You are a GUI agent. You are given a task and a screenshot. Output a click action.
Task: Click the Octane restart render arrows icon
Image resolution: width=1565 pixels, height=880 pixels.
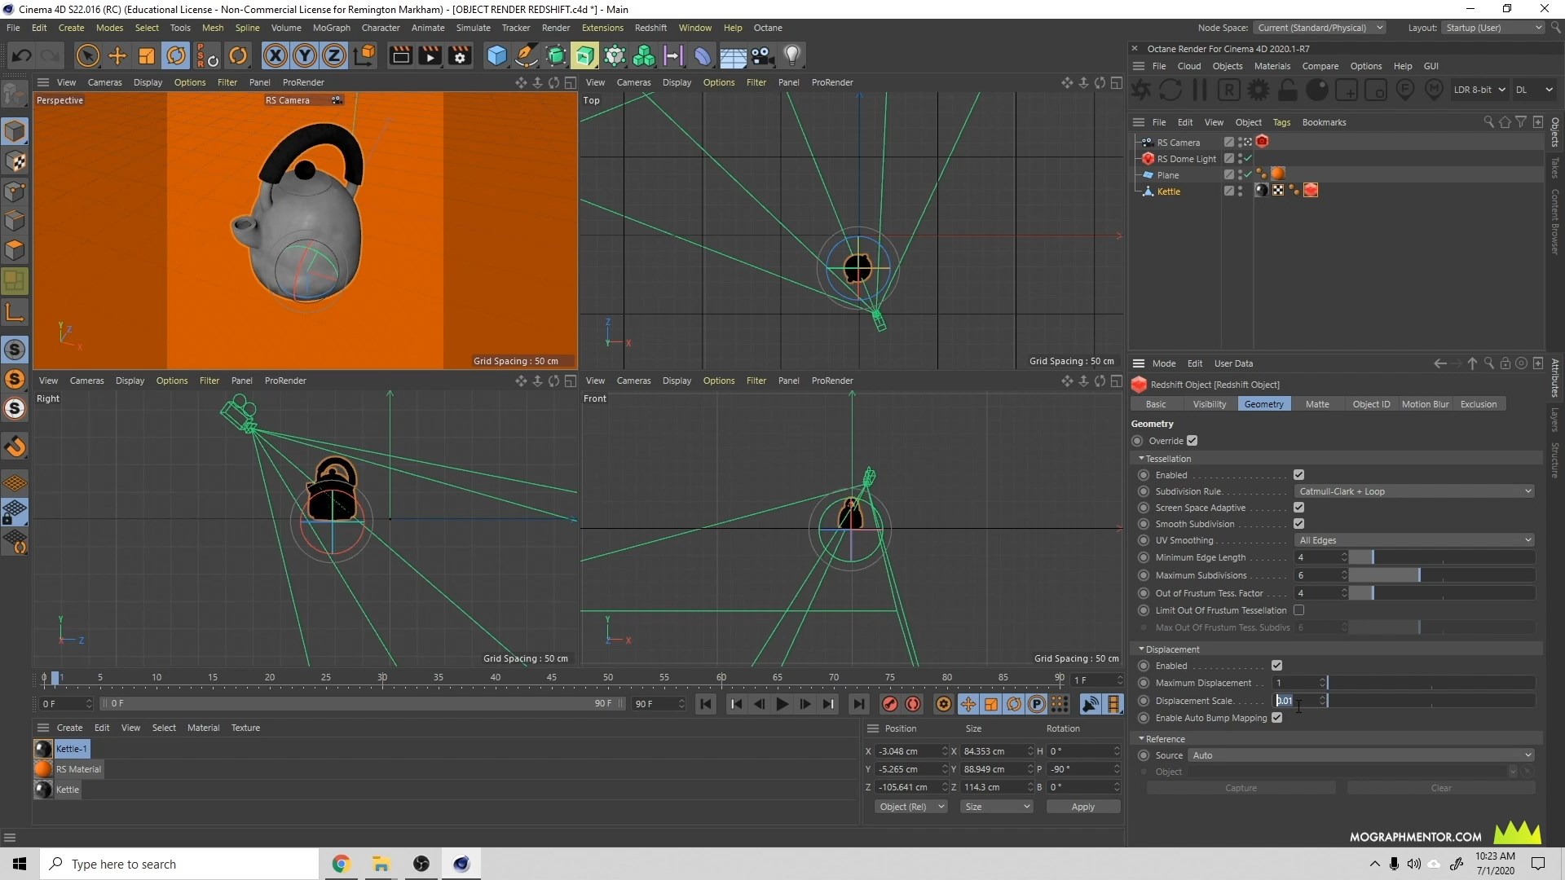1170,90
